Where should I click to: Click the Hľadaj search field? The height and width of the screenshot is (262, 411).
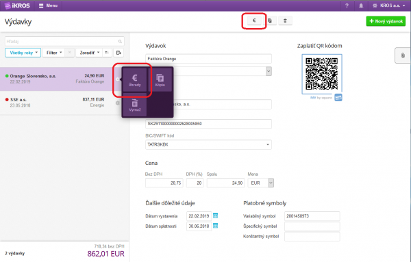click(x=64, y=41)
